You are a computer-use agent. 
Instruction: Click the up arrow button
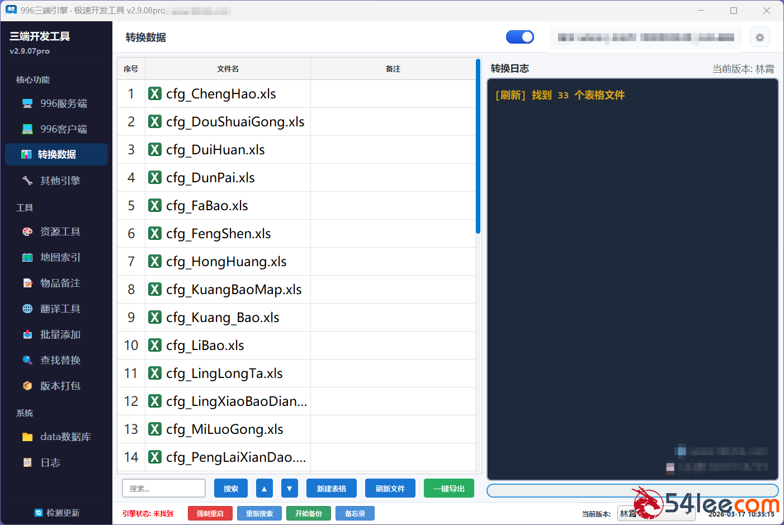[x=265, y=488]
